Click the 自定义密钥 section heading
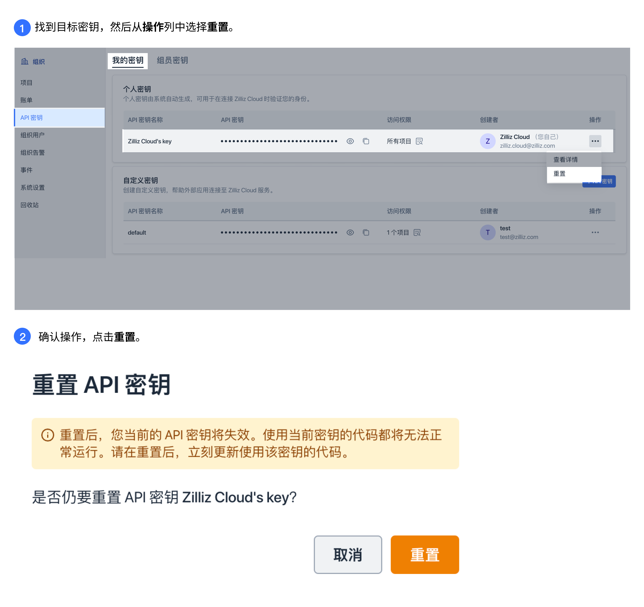 (140, 181)
